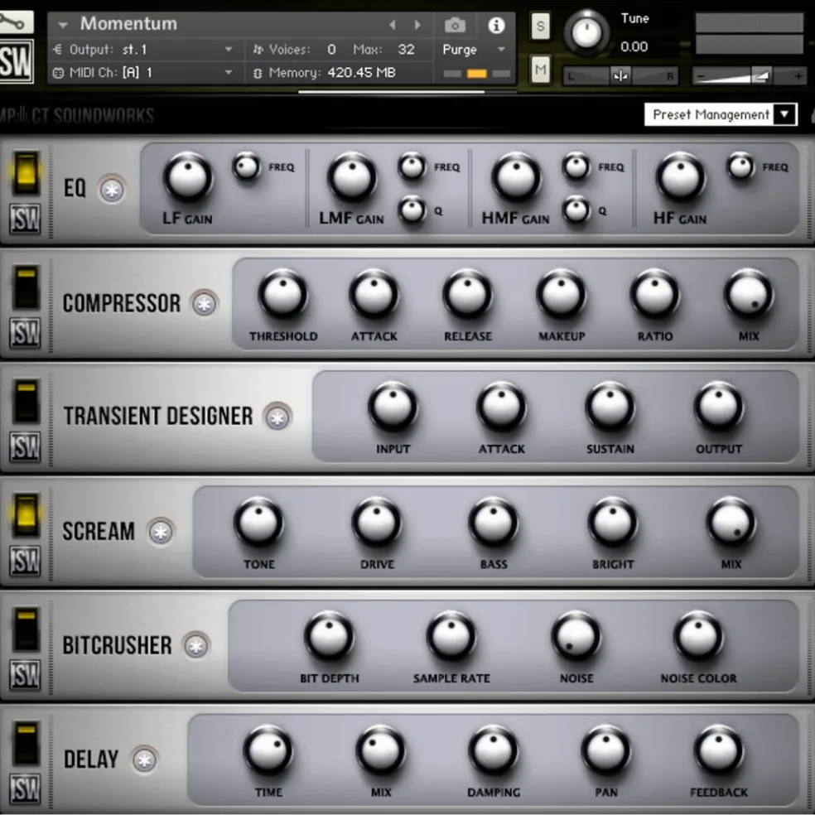Click the pan L-R slider
This screenshot has height=815, width=815.
point(621,76)
